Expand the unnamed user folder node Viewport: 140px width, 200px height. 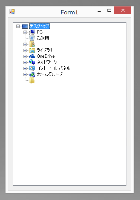pos(25,44)
